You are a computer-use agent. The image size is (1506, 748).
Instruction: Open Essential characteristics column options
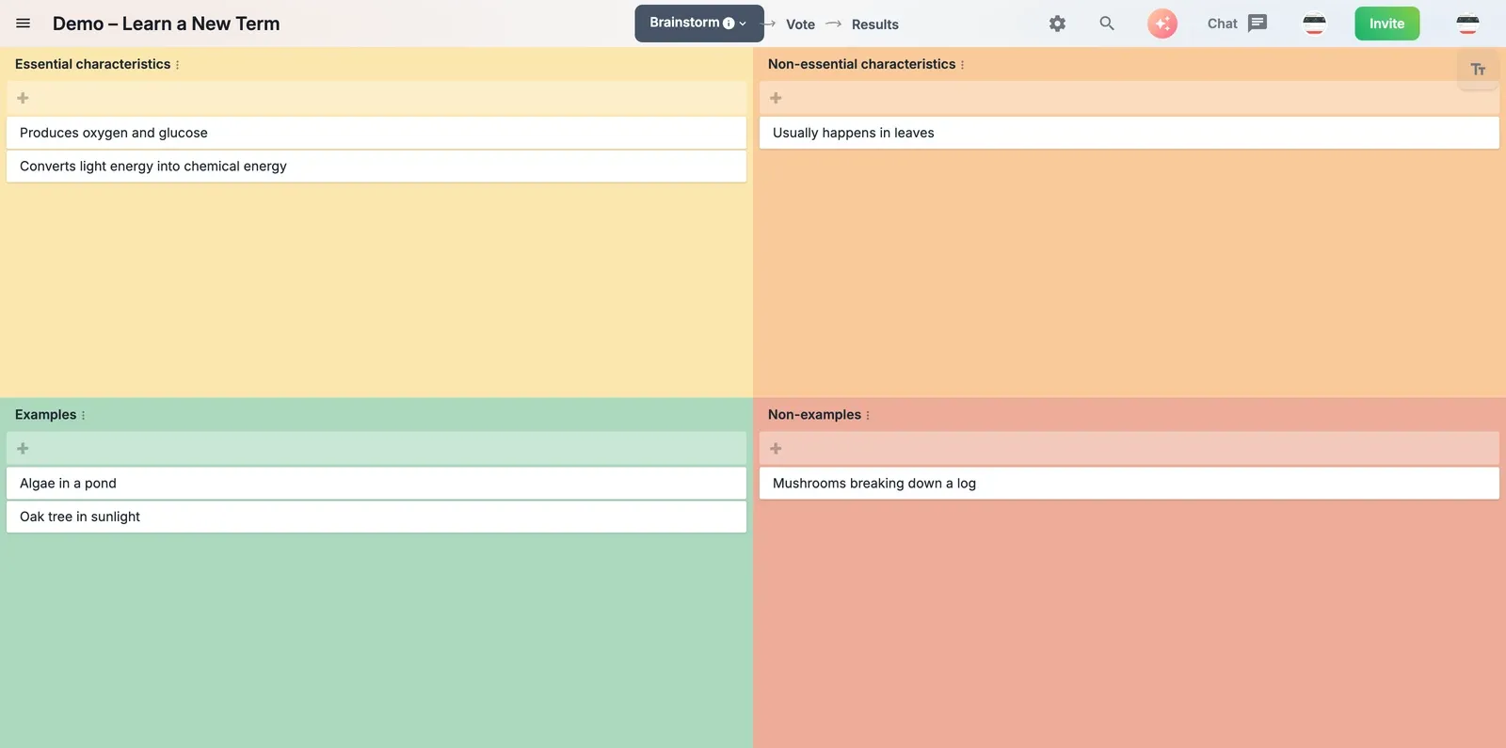point(177,65)
